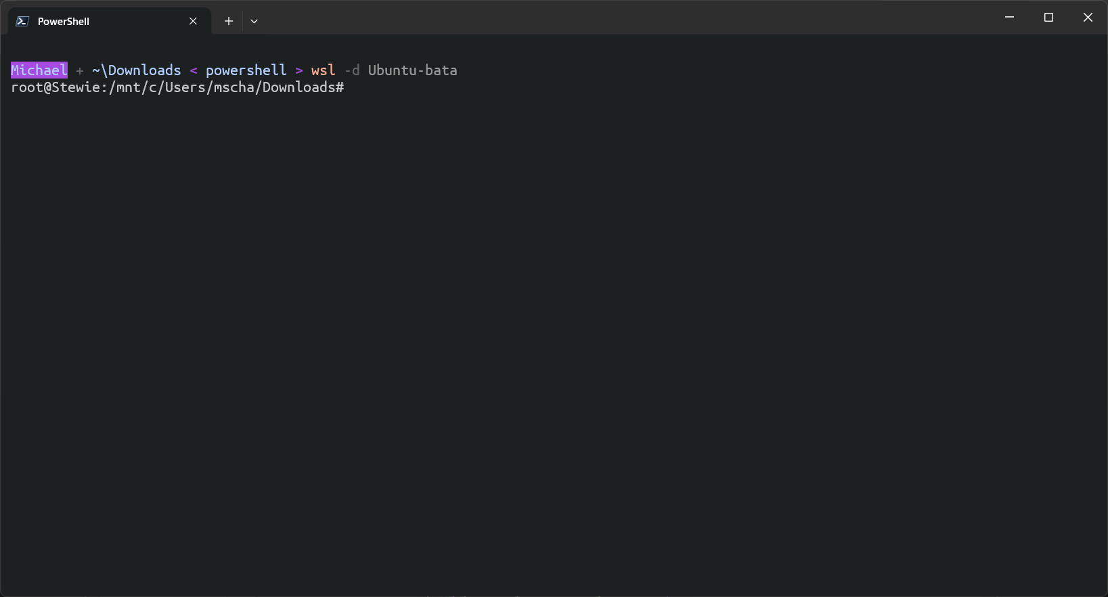Click the PowerShell icon on the tab
This screenshot has width=1108, height=597.
22,21
